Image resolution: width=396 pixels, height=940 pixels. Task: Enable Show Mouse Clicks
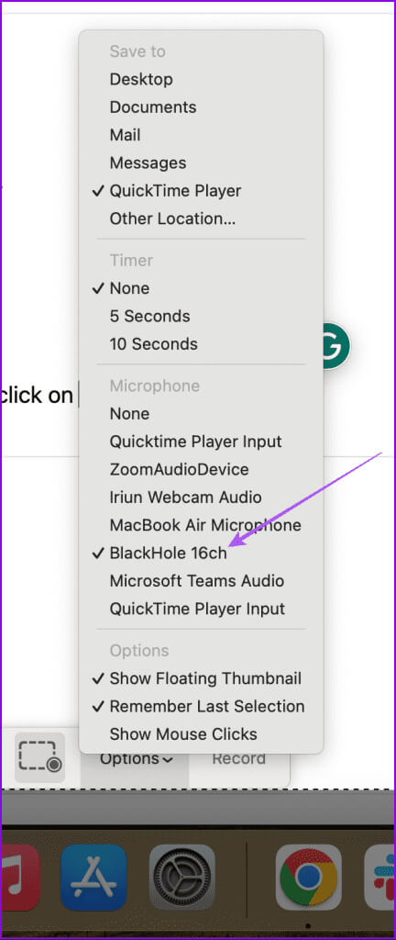[x=201, y=734]
